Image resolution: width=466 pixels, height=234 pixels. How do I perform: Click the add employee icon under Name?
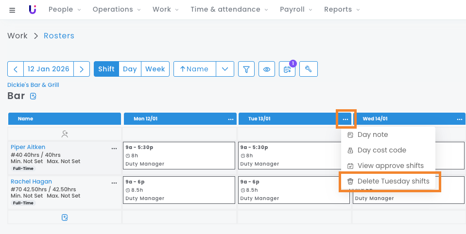65,134
